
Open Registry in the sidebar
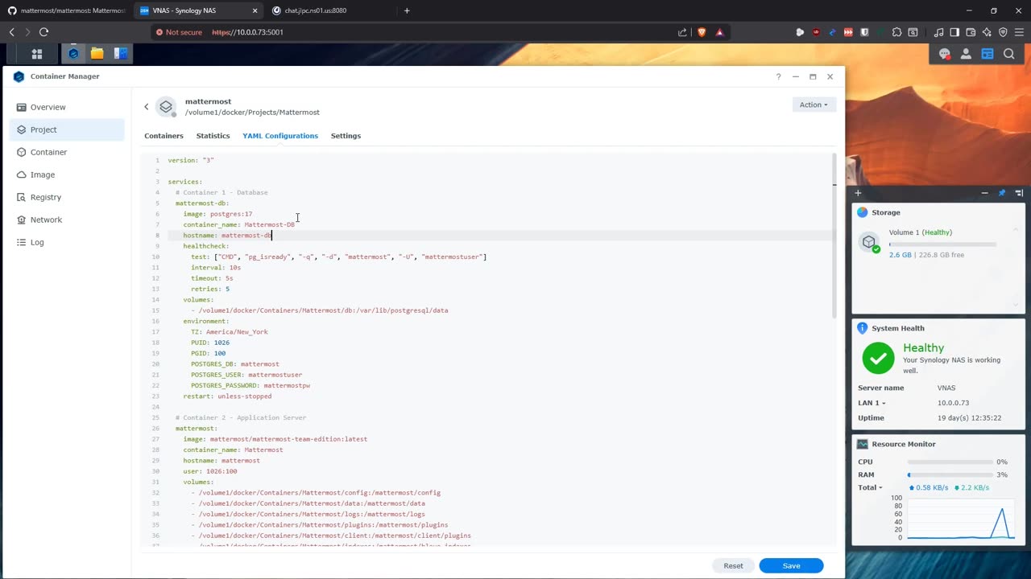pyautogui.click(x=67, y=197)
